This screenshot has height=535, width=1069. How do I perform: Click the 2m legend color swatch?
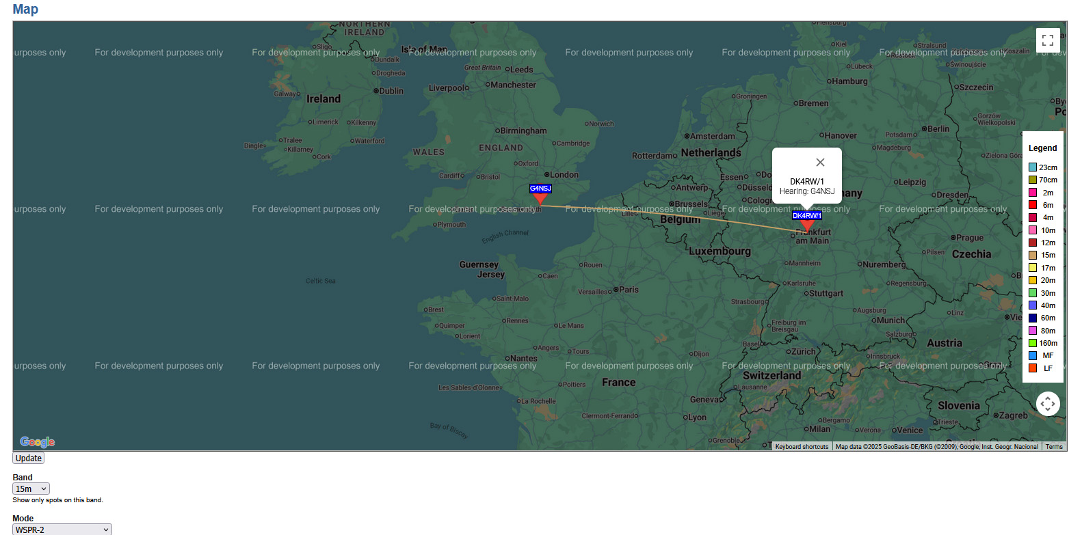tap(1033, 193)
